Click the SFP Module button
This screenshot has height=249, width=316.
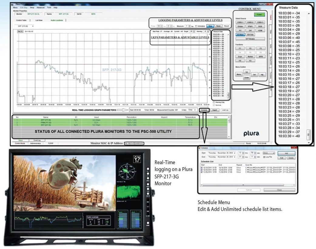[250, 39]
